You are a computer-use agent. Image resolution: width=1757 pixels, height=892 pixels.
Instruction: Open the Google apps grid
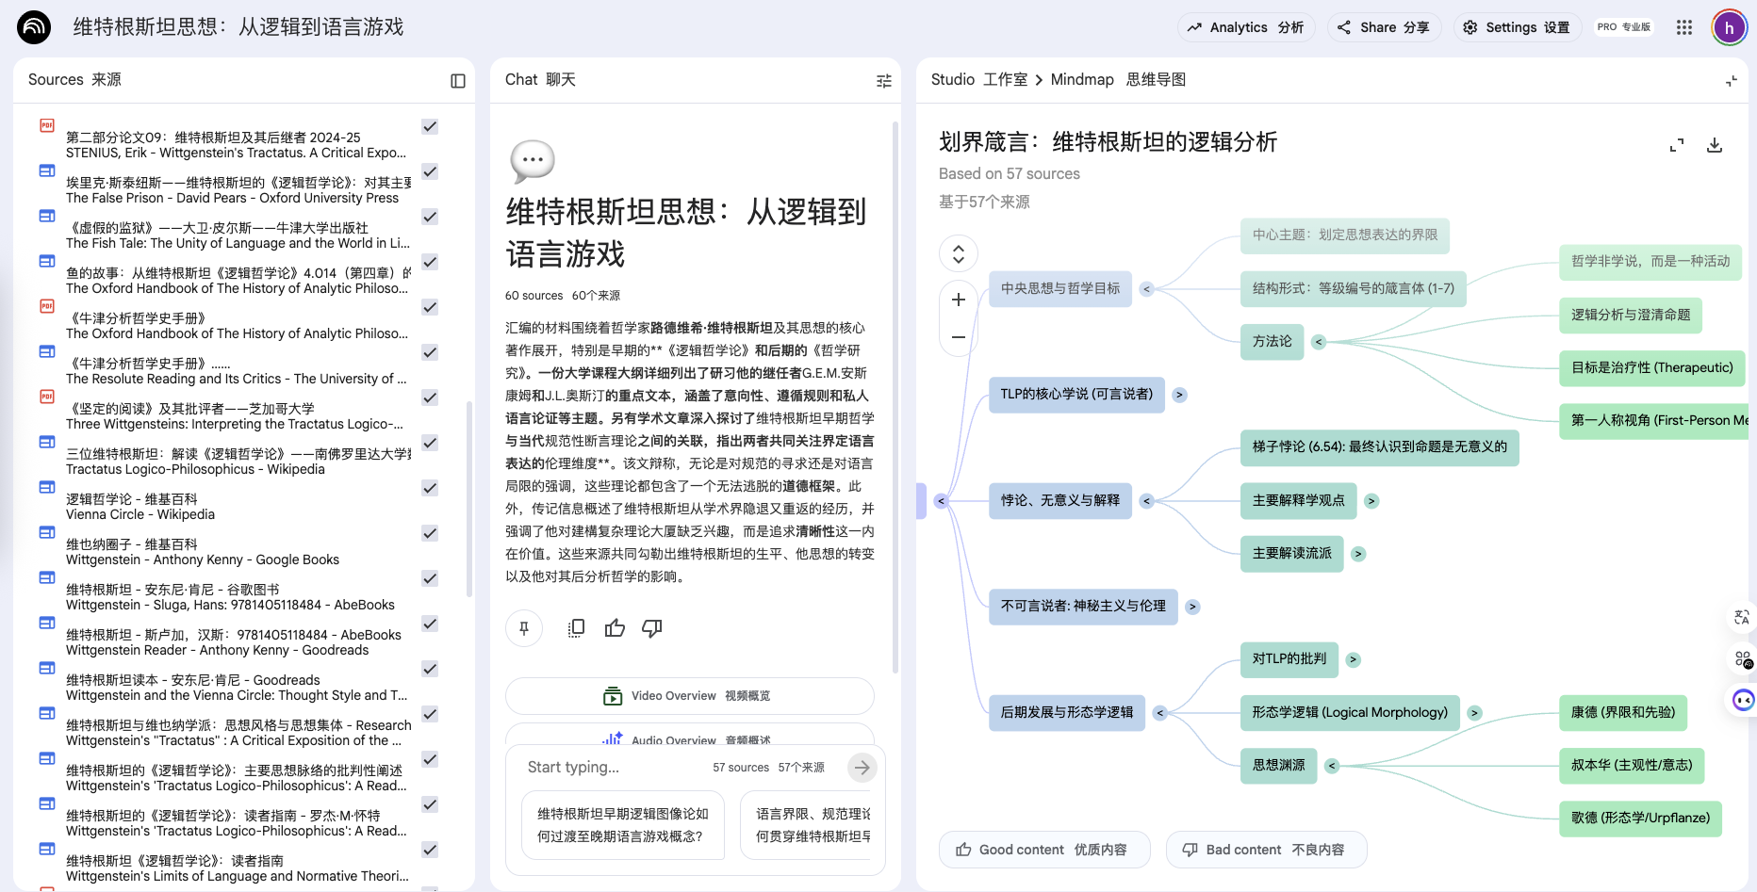(x=1684, y=27)
